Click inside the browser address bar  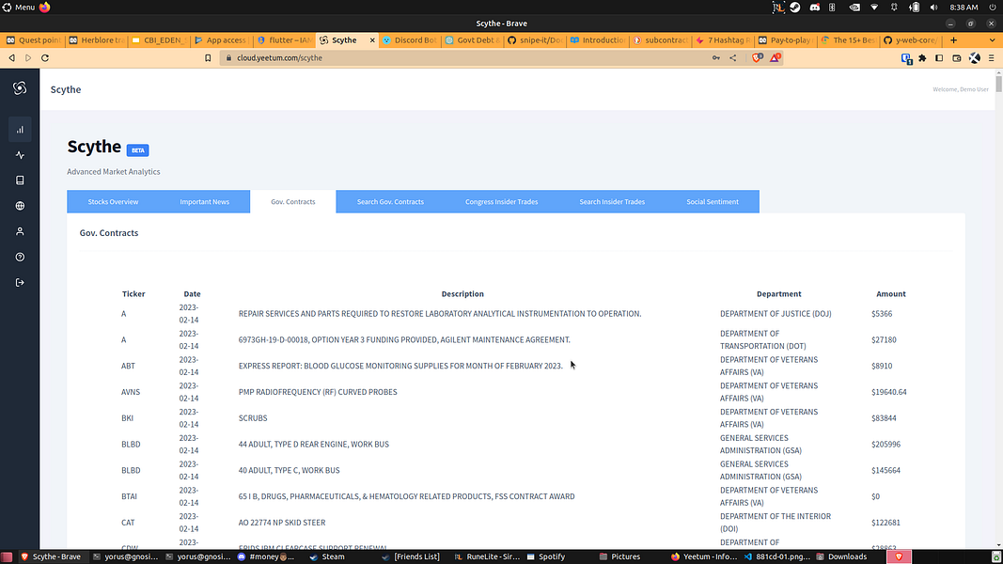(x=423, y=57)
